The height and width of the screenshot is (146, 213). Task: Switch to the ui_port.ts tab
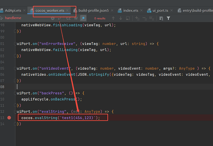coord(160,10)
